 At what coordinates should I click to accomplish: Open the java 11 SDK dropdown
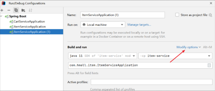tap(102, 56)
